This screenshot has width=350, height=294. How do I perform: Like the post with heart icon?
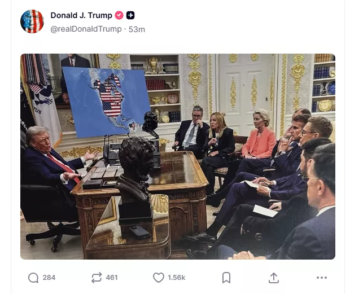[159, 278]
